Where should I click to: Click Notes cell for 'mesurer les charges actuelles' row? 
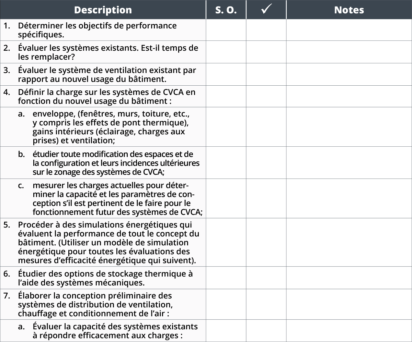(349, 198)
